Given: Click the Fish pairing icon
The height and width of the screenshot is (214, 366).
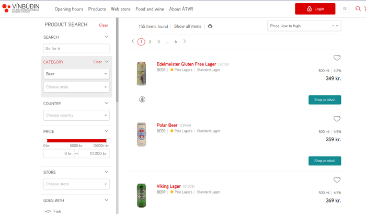Looking at the screenshot, I should pyautogui.click(x=48, y=211).
